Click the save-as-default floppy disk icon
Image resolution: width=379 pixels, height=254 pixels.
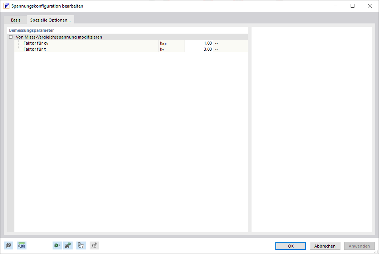click(68, 246)
